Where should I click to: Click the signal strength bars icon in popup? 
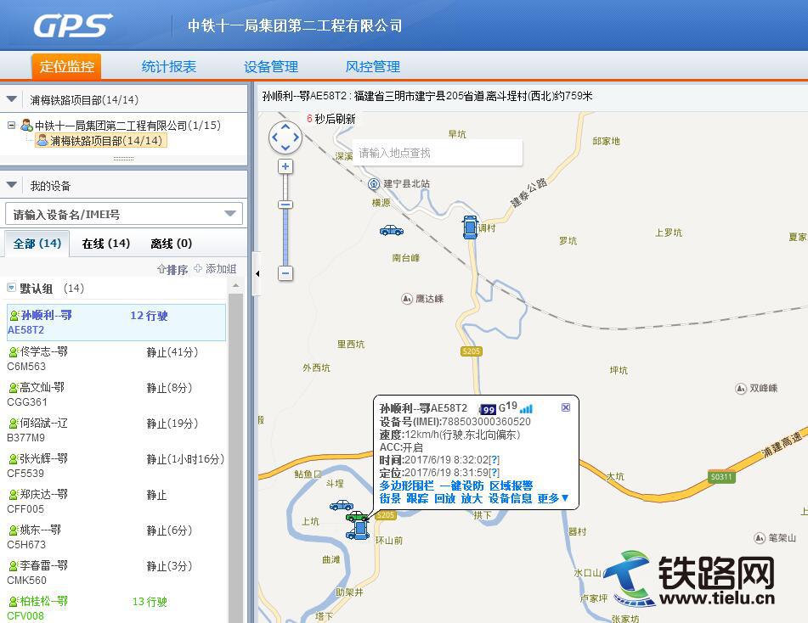(x=526, y=409)
